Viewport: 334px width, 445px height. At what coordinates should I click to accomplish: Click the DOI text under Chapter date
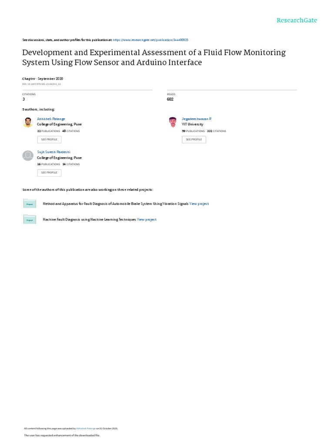click(41, 84)
